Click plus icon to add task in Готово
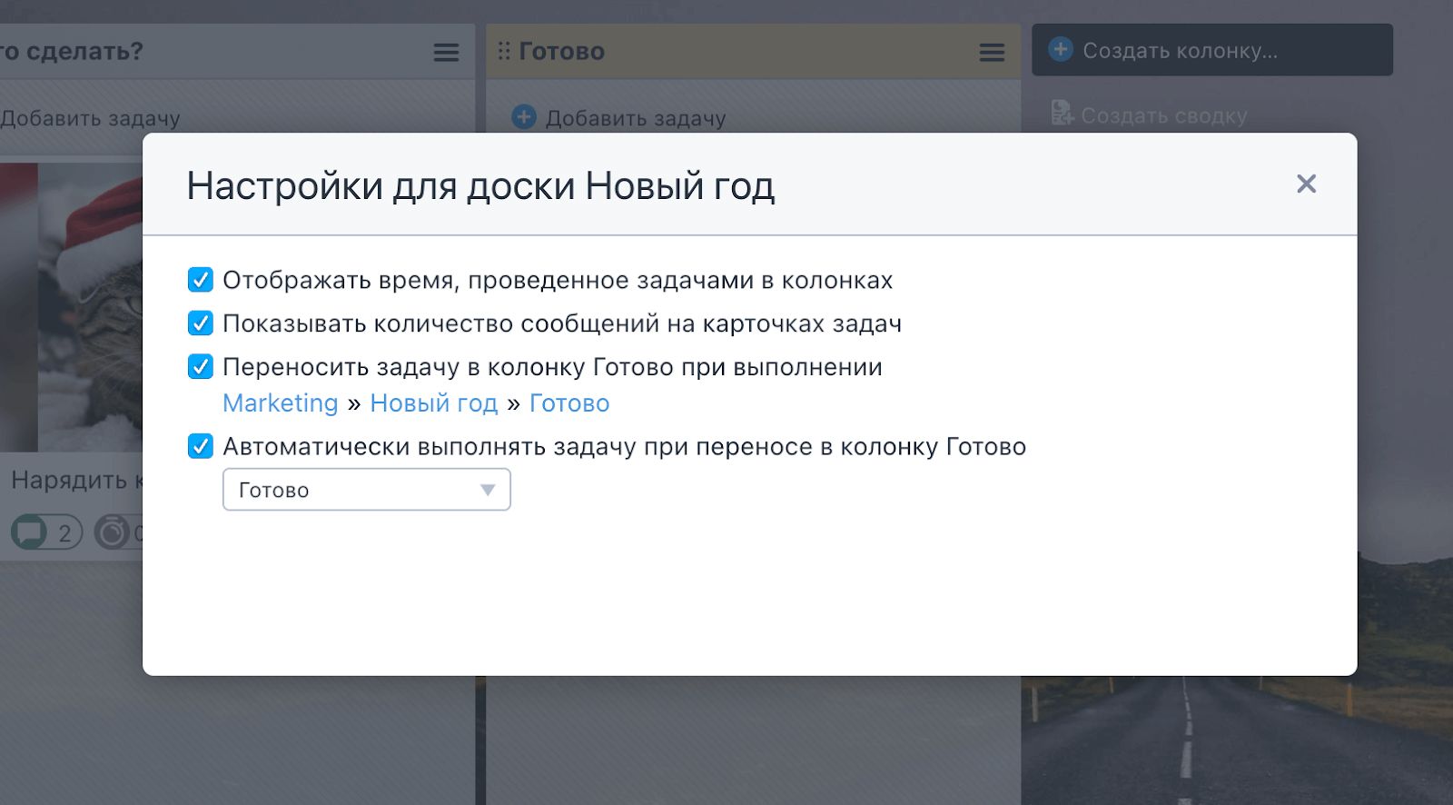Viewport: 1453px width, 805px height. (524, 117)
